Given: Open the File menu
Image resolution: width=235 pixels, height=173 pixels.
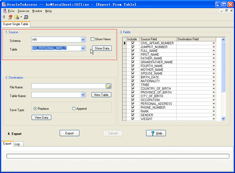Looking at the screenshot, I should 11,11.
